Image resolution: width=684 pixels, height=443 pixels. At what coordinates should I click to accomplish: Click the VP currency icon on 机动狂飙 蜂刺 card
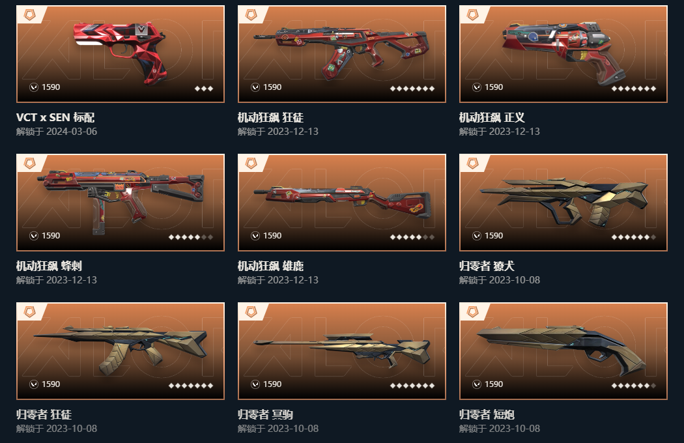click(x=34, y=236)
